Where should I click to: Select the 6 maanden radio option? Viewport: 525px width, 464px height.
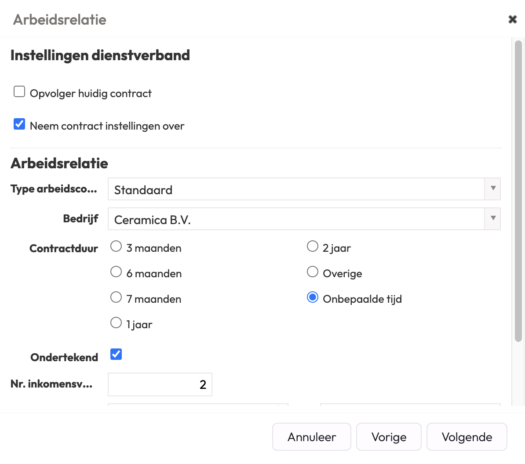[116, 272]
